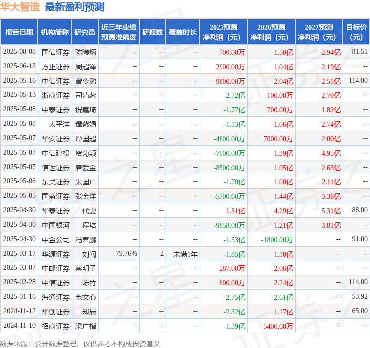
Task: Click the 287.00万 value
Action: click(232, 268)
